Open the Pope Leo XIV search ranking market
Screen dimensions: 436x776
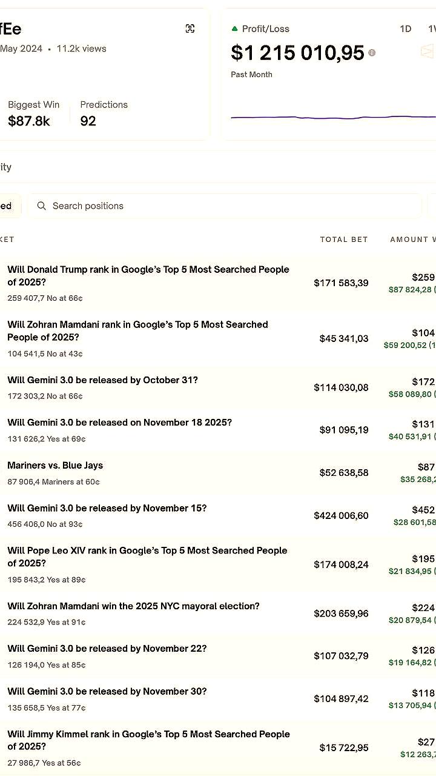tap(147, 557)
